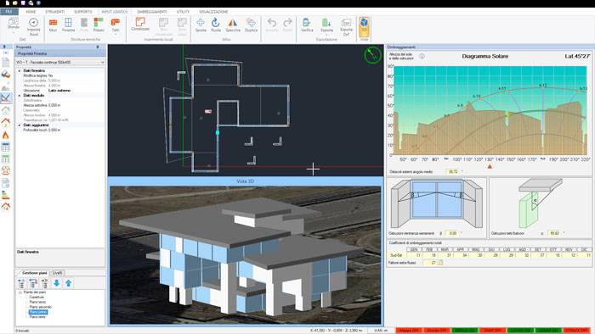The height and width of the screenshot is (334, 595).
Task: Toggle the Mappa OFF status indicator
Action: pyautogui.click(x=409, y=331)
